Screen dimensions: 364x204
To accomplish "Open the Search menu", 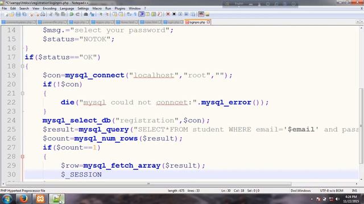I will [x=24, y=8].
